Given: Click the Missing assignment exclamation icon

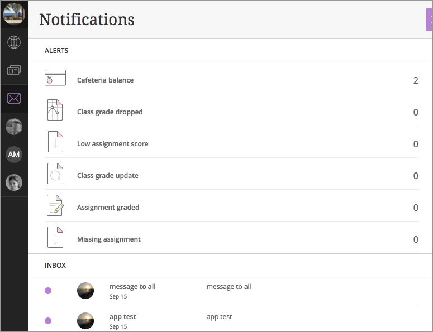Looking at the screenshot, I should (x=55, y=237).
